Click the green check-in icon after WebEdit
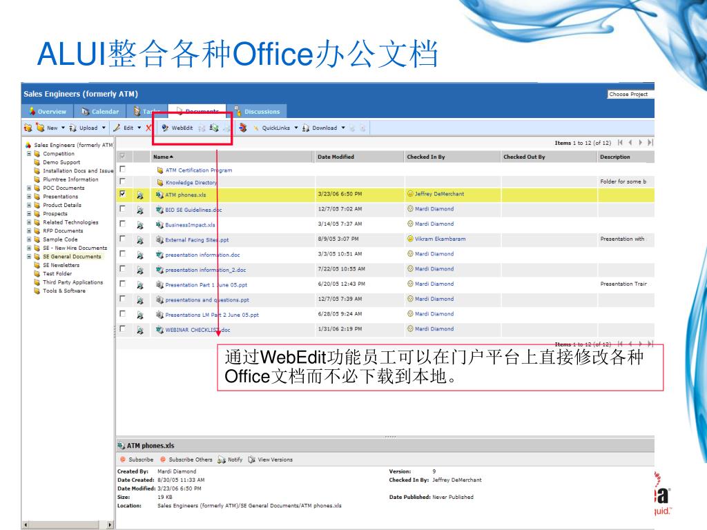Viewport: 707px width, 530px height. (x=214, y=128)
